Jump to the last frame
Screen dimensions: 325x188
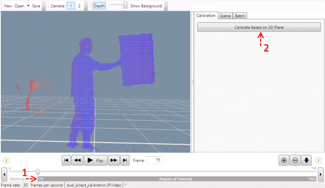(125, 160)
